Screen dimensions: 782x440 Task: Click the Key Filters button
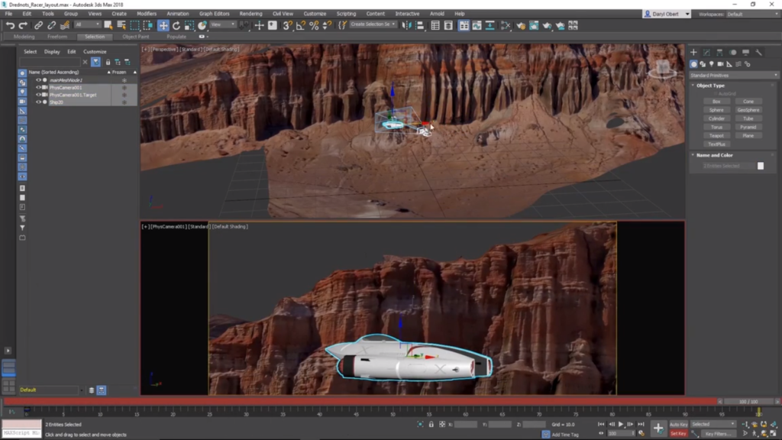point(720,432)
